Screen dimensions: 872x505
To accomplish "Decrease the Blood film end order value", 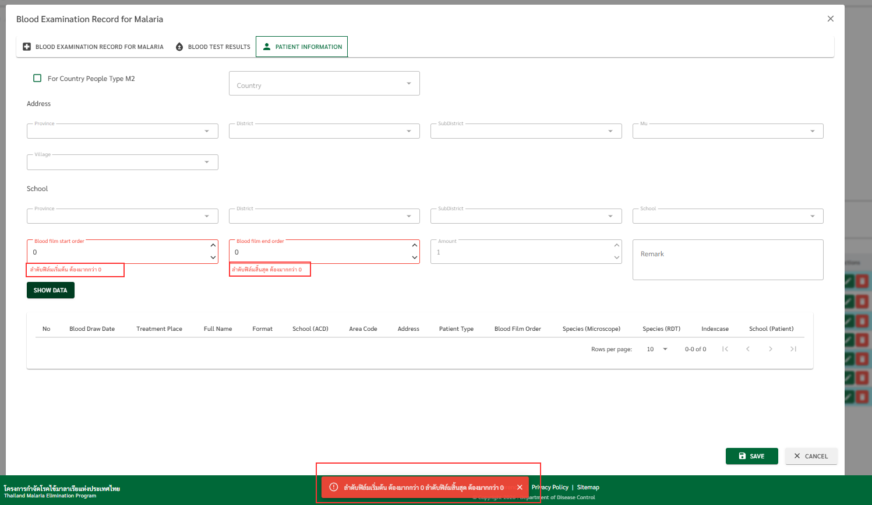I will point(415,257).
